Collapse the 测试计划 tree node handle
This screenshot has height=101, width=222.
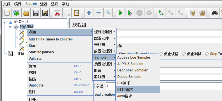click(x=4, y=22)
